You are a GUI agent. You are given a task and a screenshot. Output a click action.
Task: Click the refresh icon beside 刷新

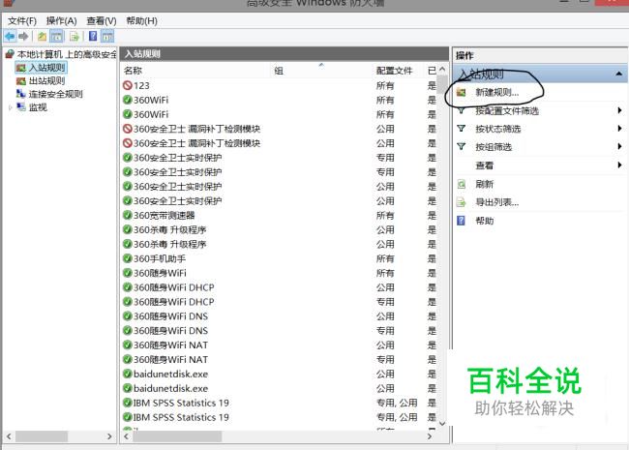tap(462, 184)
